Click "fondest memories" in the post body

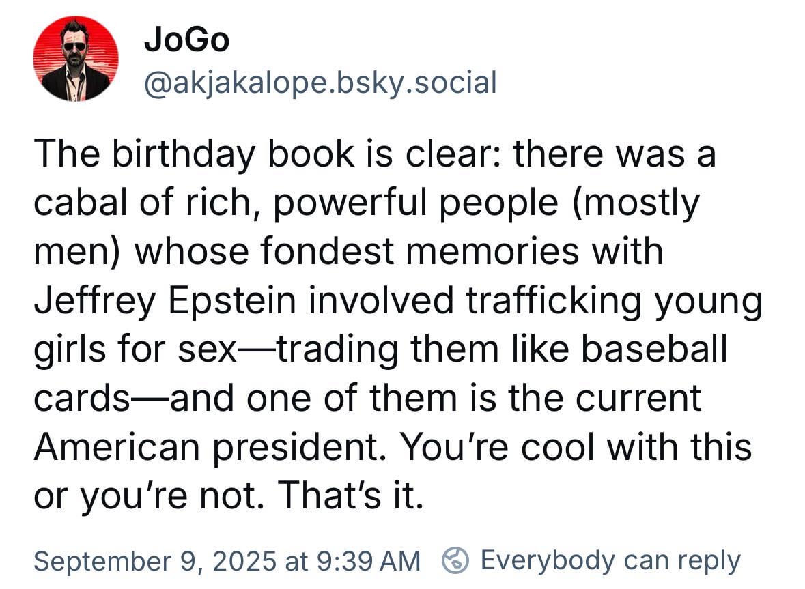click(x=419, y=251)
